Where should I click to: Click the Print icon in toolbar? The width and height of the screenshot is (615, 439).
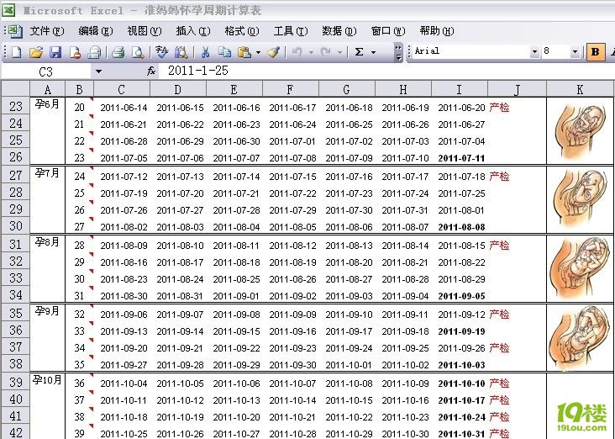[118, 52]
